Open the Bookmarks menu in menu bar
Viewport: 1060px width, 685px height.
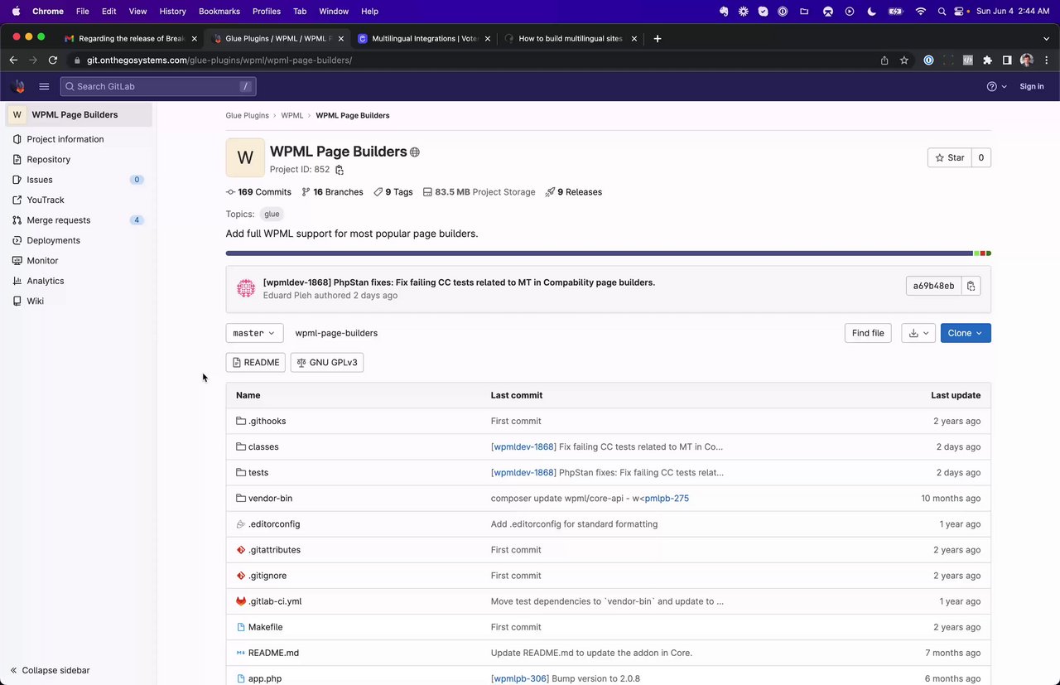point(219,12)
